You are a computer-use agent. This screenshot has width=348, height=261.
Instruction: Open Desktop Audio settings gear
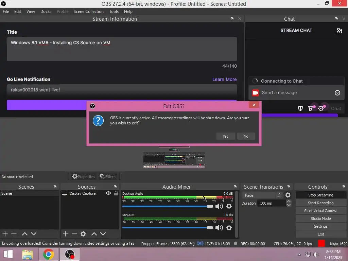coord(229,206)
